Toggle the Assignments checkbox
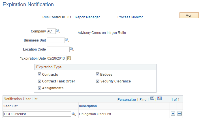 [39, 88]
